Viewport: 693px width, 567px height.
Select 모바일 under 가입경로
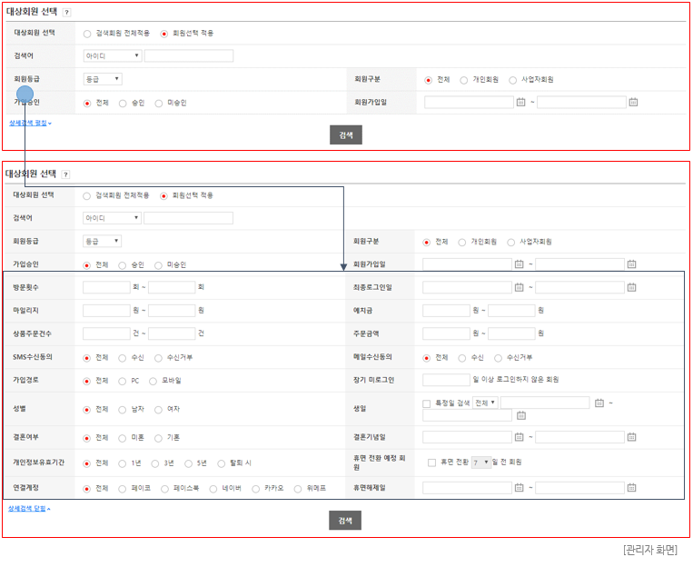coord(153,381)
